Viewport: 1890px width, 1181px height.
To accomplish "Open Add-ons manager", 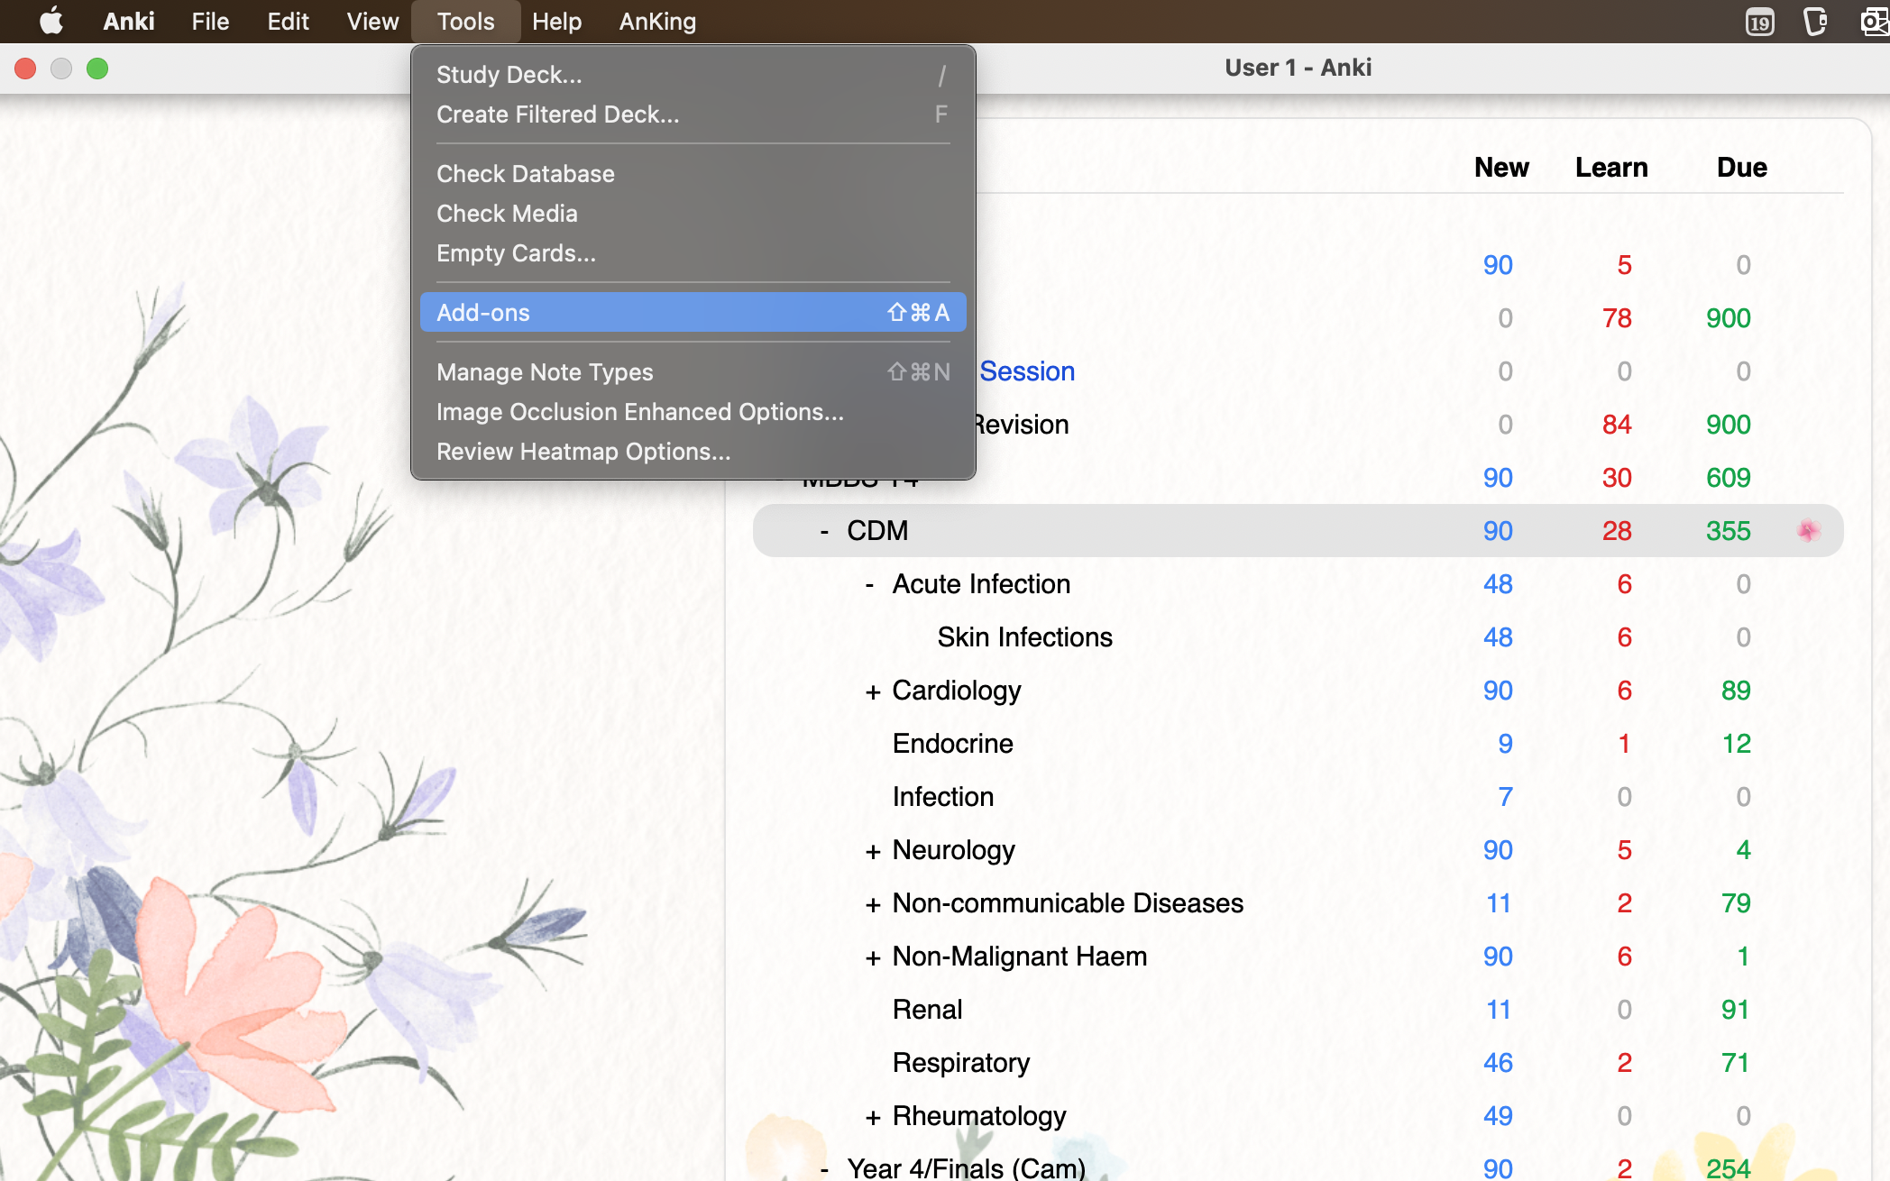I will 693,313.
